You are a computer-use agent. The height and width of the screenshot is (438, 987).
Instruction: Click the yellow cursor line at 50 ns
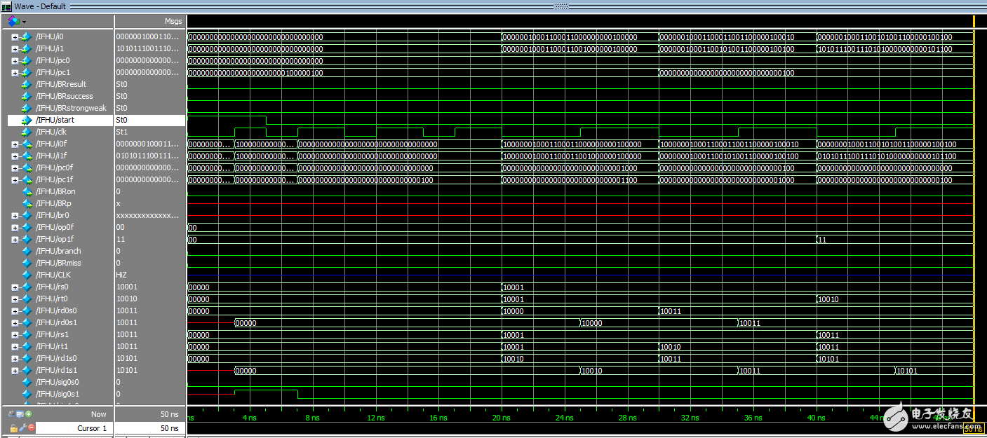pyautogui.click(x=974, y=210)
